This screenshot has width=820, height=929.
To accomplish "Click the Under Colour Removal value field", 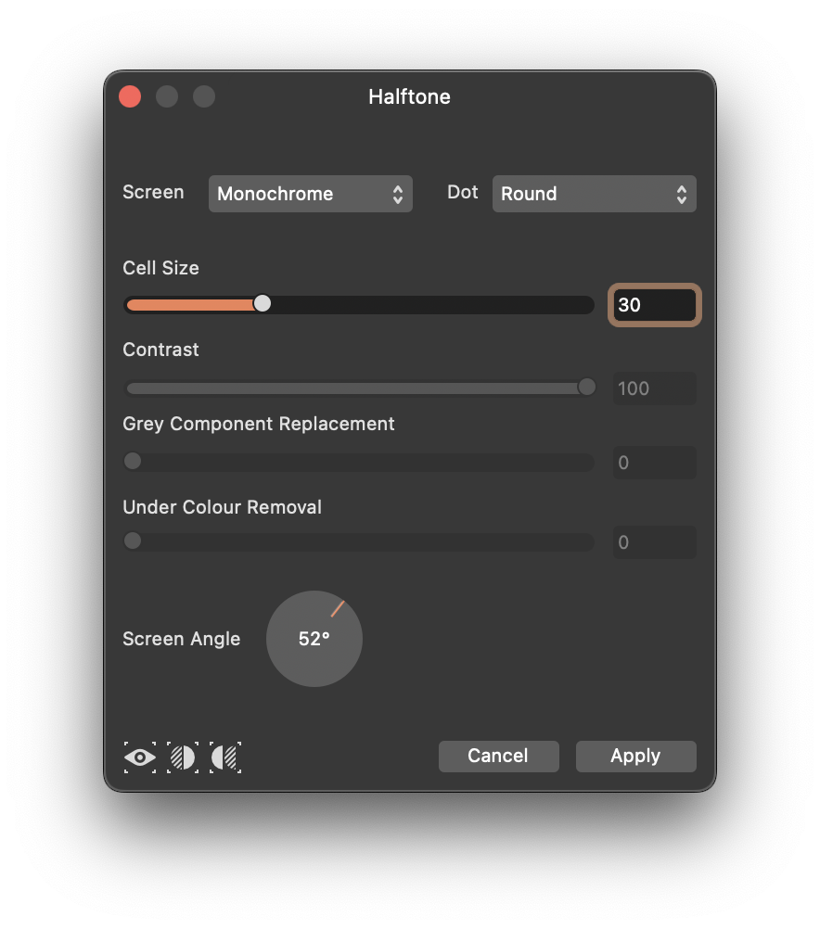I will pos(654,542).
